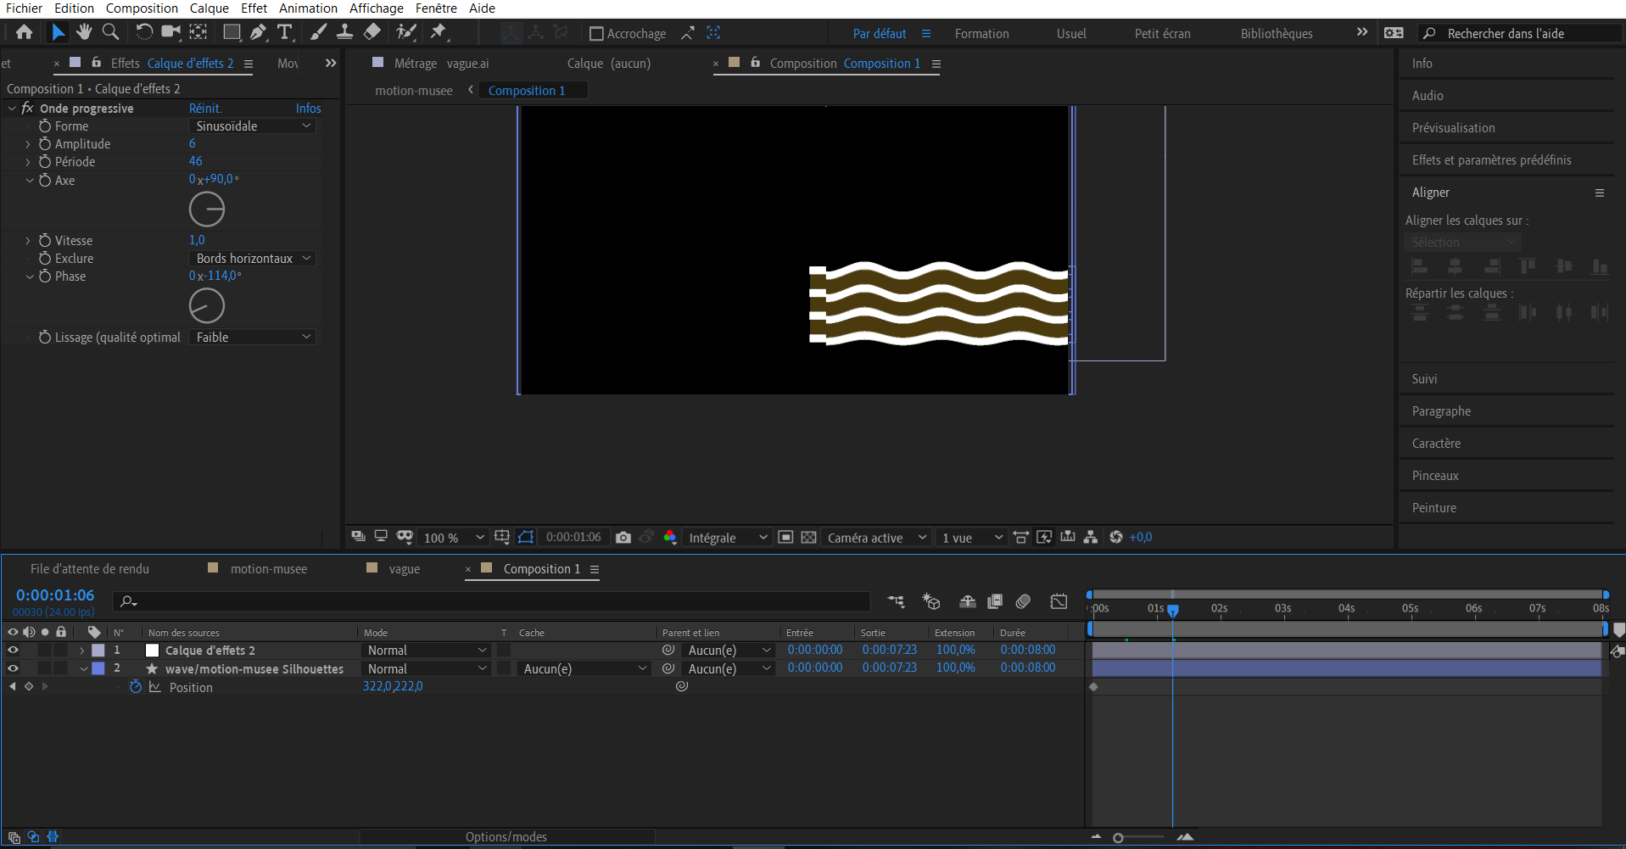Click the Home icon in toolbar
This screenshot has height=849, width=1626.
[25, 32]
